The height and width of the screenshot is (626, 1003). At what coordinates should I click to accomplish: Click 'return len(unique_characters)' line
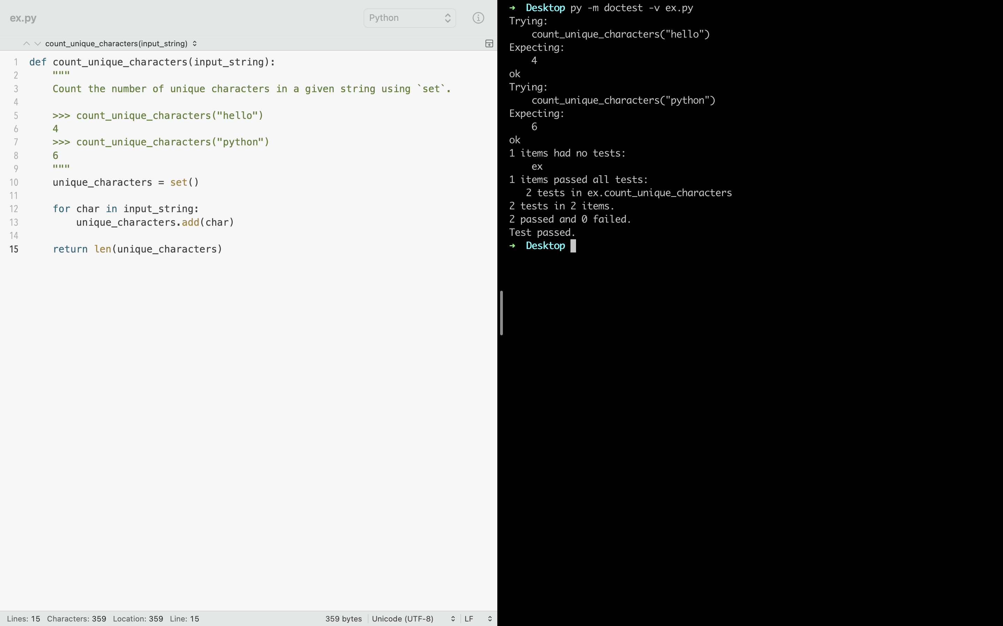click(138, 249)
